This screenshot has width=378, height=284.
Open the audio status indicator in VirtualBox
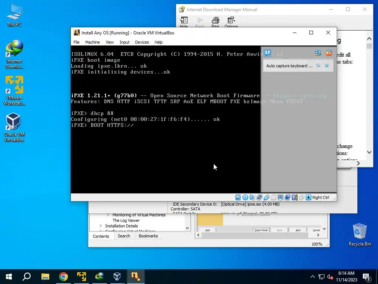click(252, 197)
